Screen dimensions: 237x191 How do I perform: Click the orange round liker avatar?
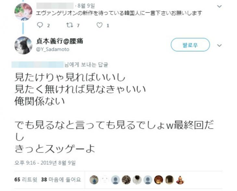point(158,180)
